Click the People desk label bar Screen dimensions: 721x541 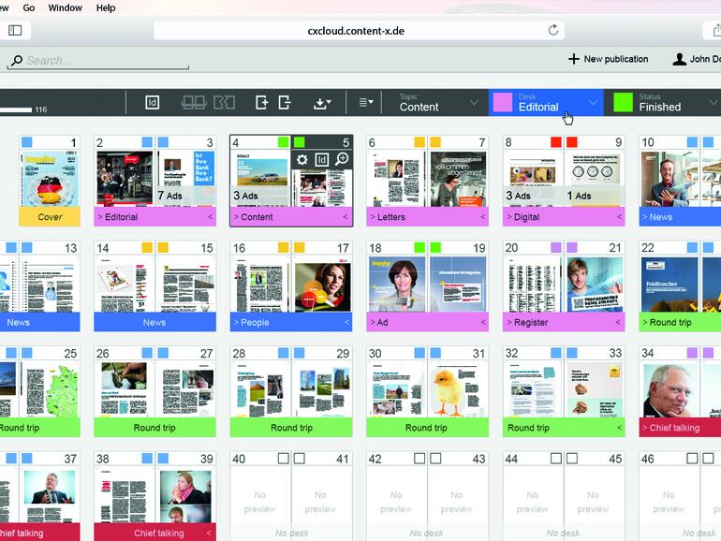coord(291,322)
